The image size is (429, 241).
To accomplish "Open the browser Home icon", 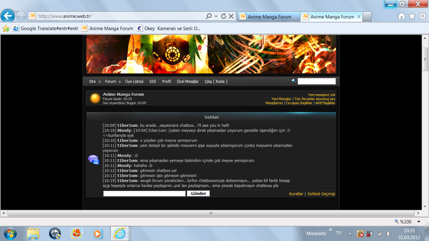I will tap(402, 16).
